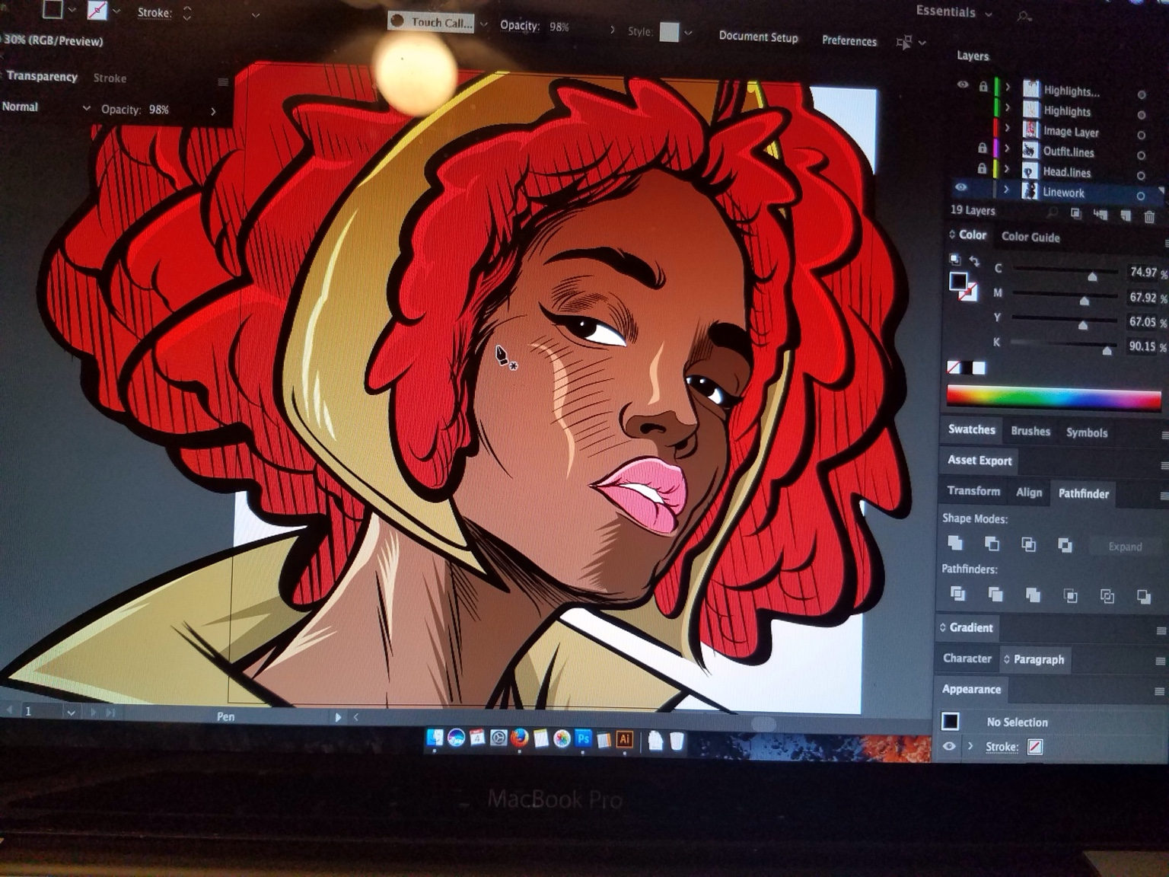Viewport: 1169px width, 877px height.
Task: Switch to the Brushes tab
Action: pyautogui.click(x=1030, y=431)
